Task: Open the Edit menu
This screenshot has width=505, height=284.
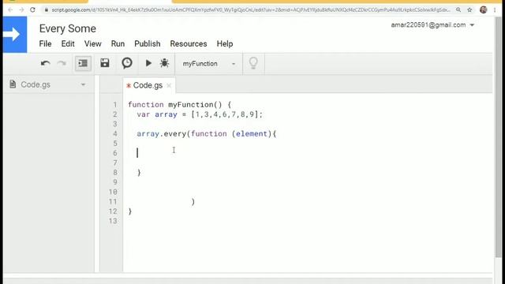Action: tap(68, 44)
